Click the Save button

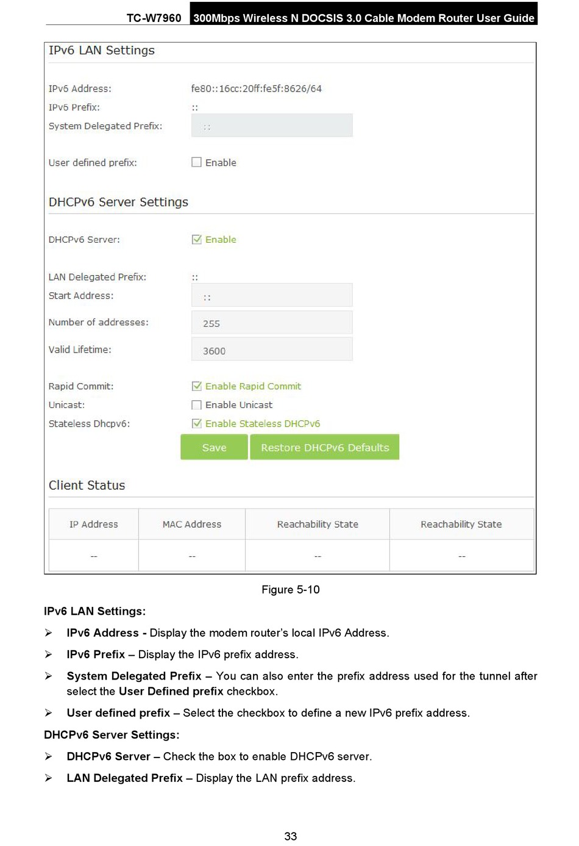pyautogui.click(x=214, y=447)
